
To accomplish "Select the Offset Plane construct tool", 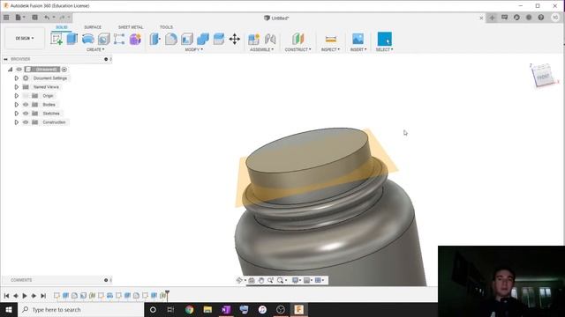I will point(298,39).
